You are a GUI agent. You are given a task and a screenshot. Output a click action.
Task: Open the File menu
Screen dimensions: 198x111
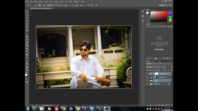[x=31, y=2]
